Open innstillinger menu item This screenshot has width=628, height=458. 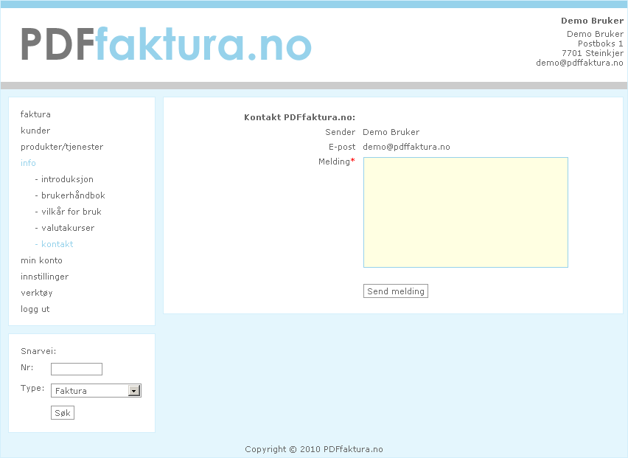click(44, 277)
